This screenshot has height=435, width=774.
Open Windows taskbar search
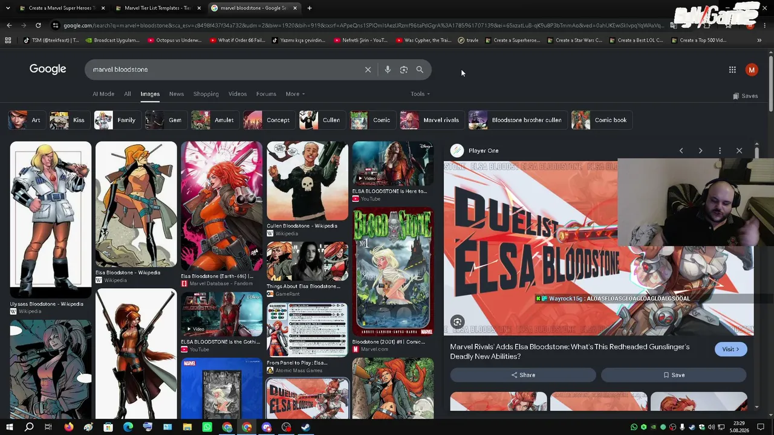pos(28,427)
